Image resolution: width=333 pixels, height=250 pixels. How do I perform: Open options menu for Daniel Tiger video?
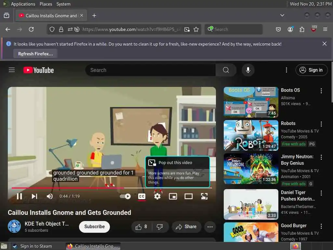tap(321, 193)
